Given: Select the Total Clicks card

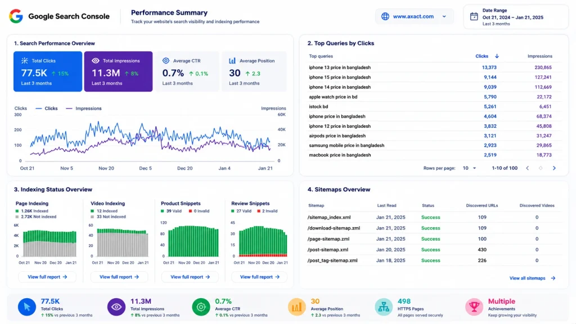Looking at the screenshot, I should (48, 71).
